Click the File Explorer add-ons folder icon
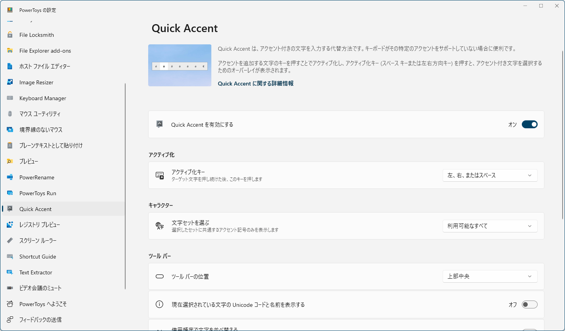The image size is (565, 331). pos(10,51)
